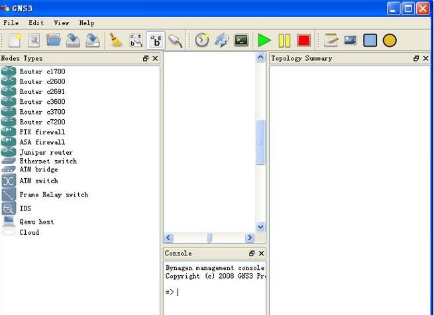
Task: Choose the Frame Relay switch icon
Action: [9, 195]
